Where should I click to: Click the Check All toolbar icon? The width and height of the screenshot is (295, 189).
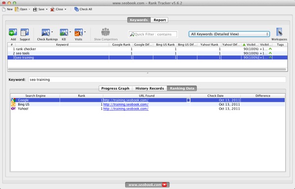pyautogui.click(x=76, y=9)
